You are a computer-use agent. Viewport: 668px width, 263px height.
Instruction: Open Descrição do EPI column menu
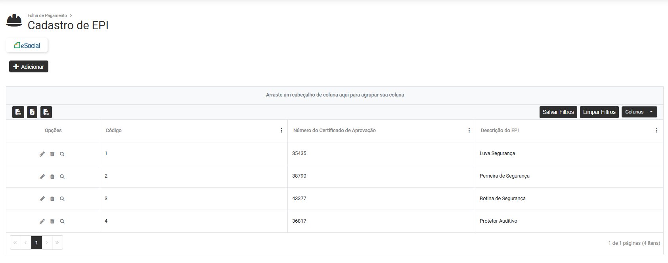tap(657, 131)
